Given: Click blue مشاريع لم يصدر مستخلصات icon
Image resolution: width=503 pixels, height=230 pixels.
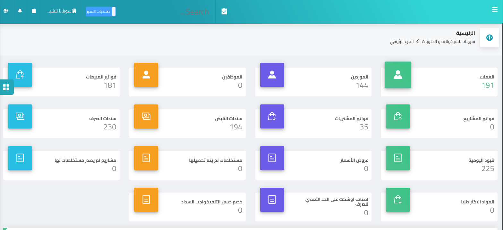Looking at the screenshot, I should coord(20,158).
